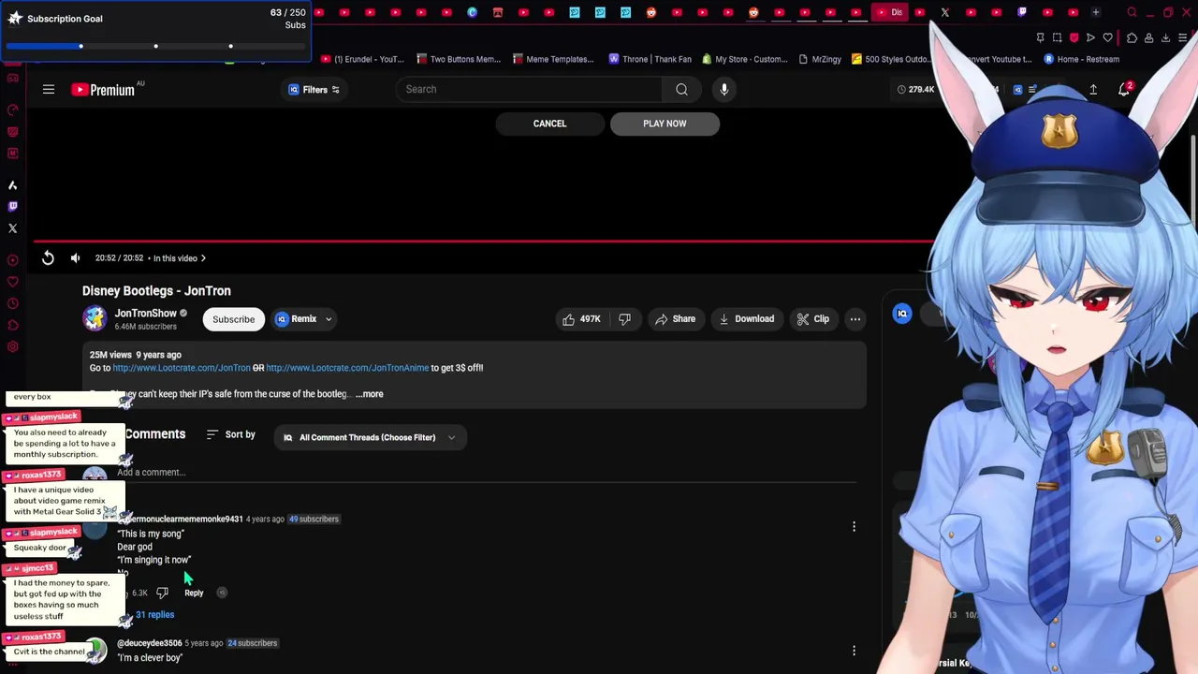Open the MrZingy bookmark
Screen dimensions: 1198x674
819,59
